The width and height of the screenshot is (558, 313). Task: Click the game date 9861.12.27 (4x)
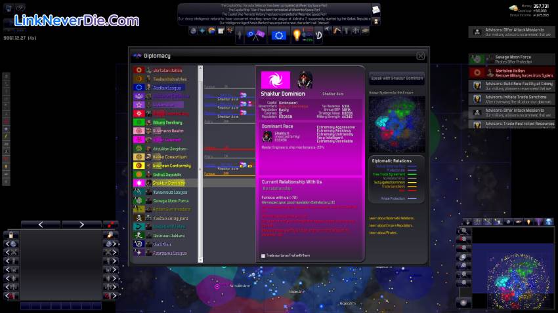[x=20, y=38]
